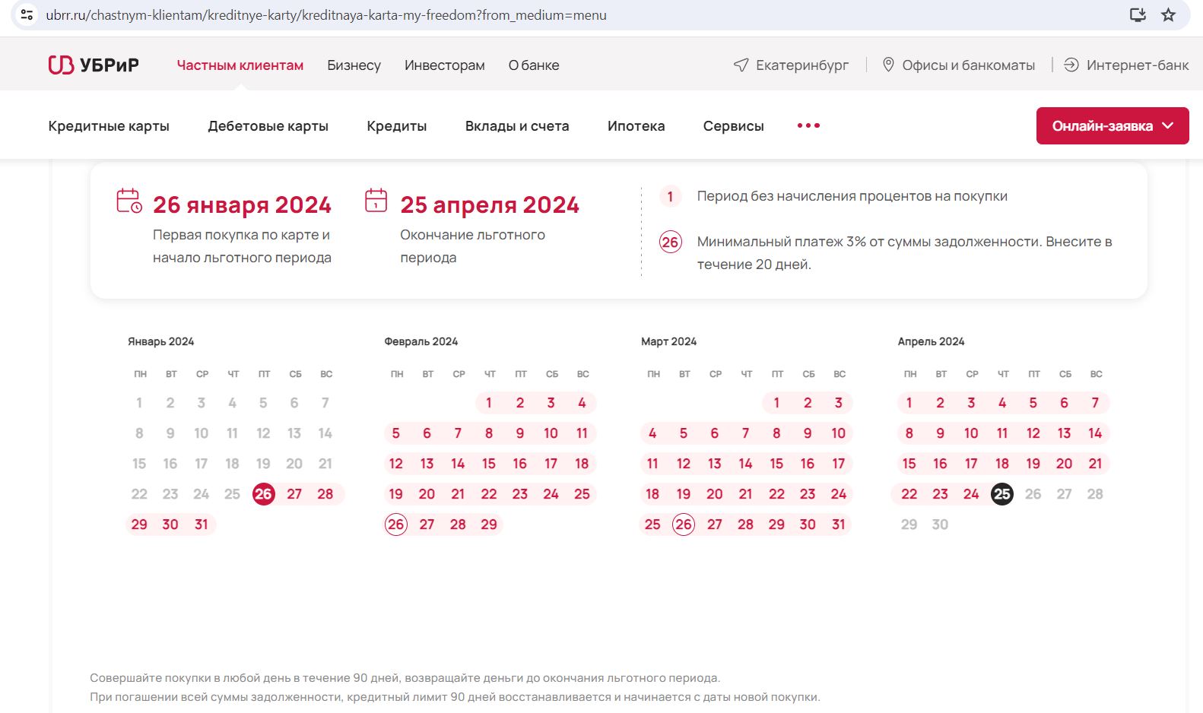Click the Февраль 2024 month heading
The image size is (1203, 713).
tap(421, 341)
